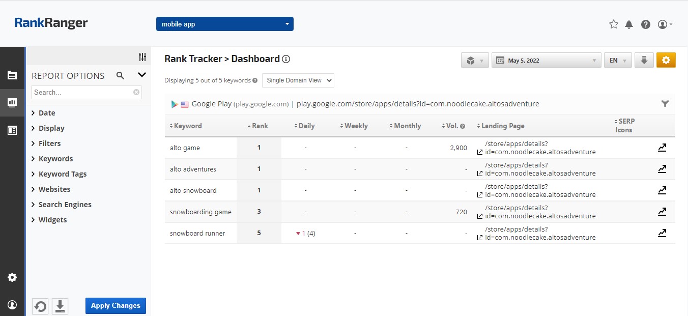Screen dimensions: 688x316
Task: Open the alto adventures trend graph icon
Action: pyautogui.click(x=662, y=169)
